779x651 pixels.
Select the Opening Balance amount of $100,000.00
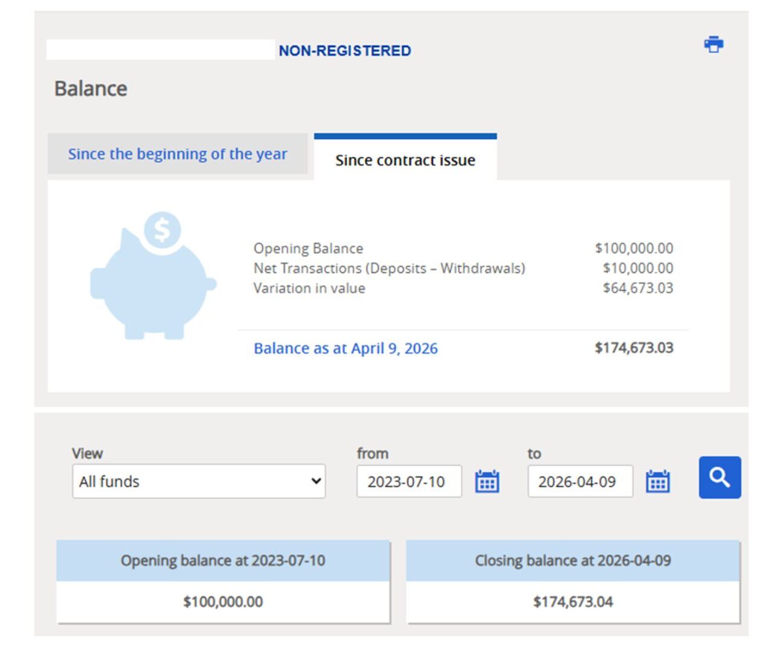(634, 248)
